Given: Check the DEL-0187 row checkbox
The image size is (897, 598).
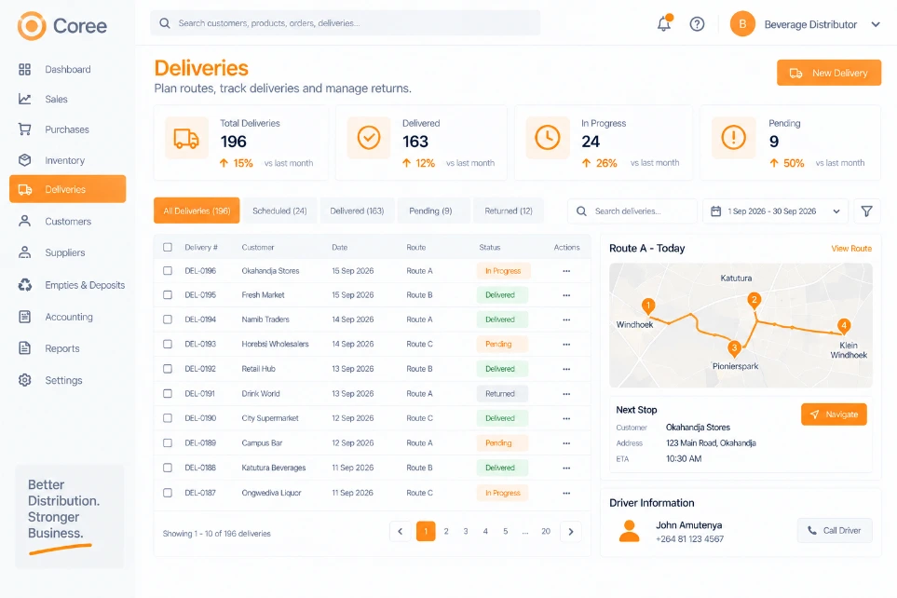Looking at the screenshot, I should [x=168, y=493].
